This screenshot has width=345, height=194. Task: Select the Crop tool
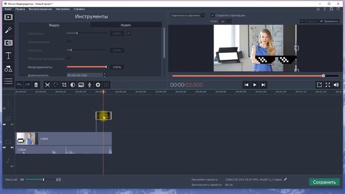click(x=64, y=85)
